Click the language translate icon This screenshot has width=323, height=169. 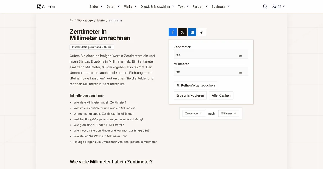[274, 6]
